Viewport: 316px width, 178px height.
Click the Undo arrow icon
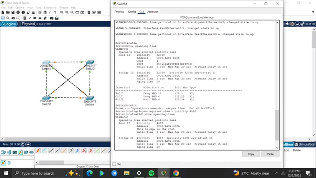50,13
